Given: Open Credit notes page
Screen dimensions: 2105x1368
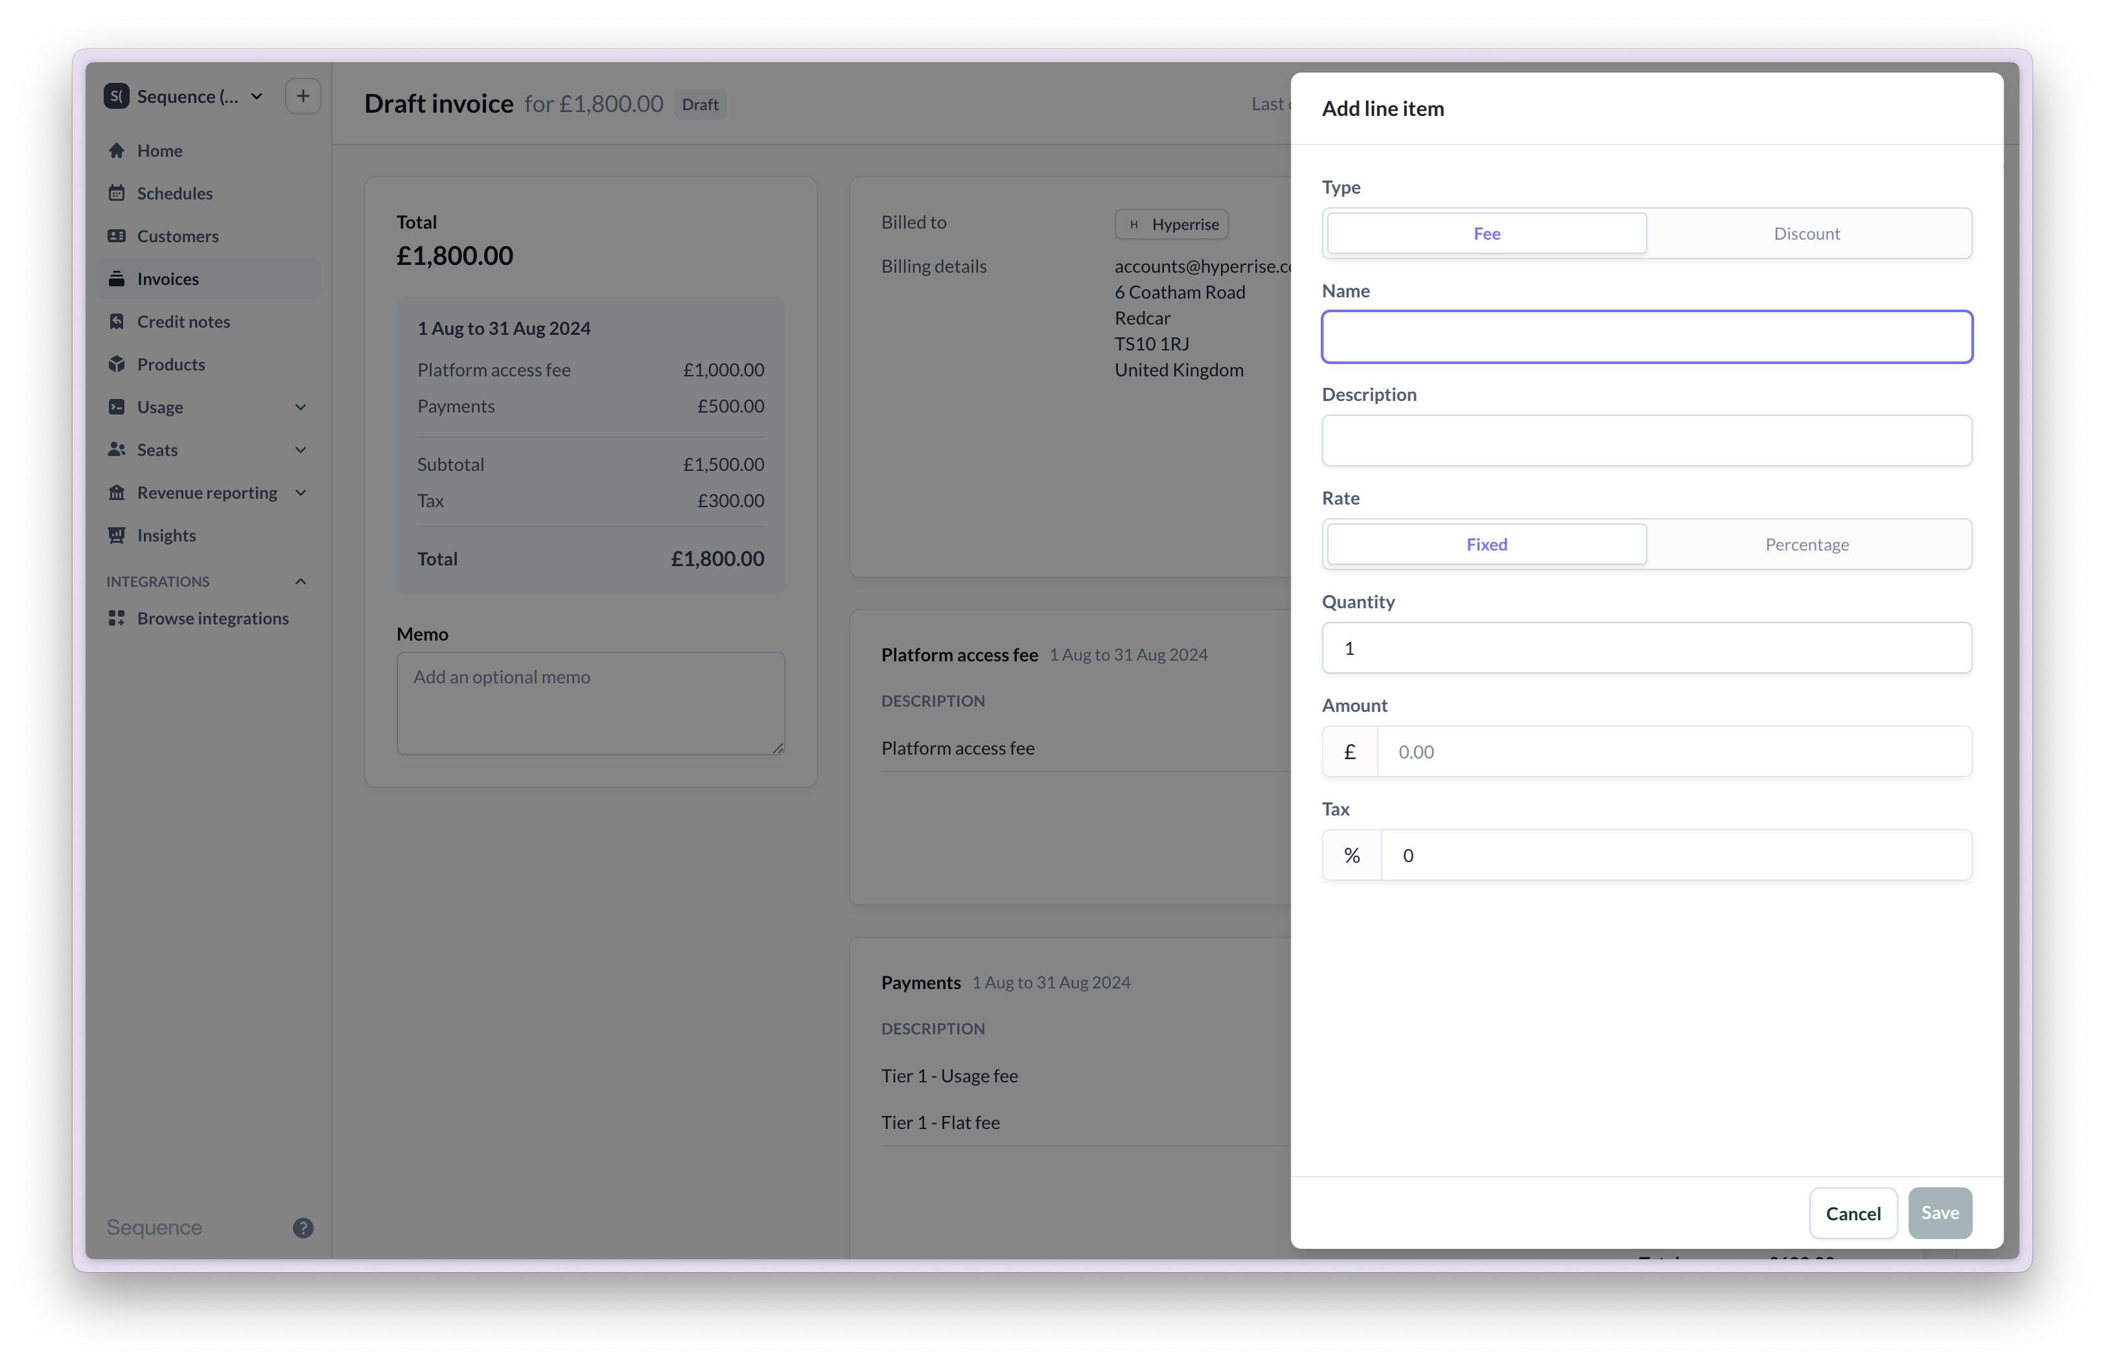Looking at the screenshot, I should tap(209, 322).
